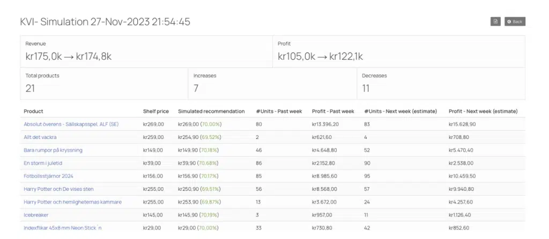
Task: Click the Profit summary card
Action: coord(399,51)
